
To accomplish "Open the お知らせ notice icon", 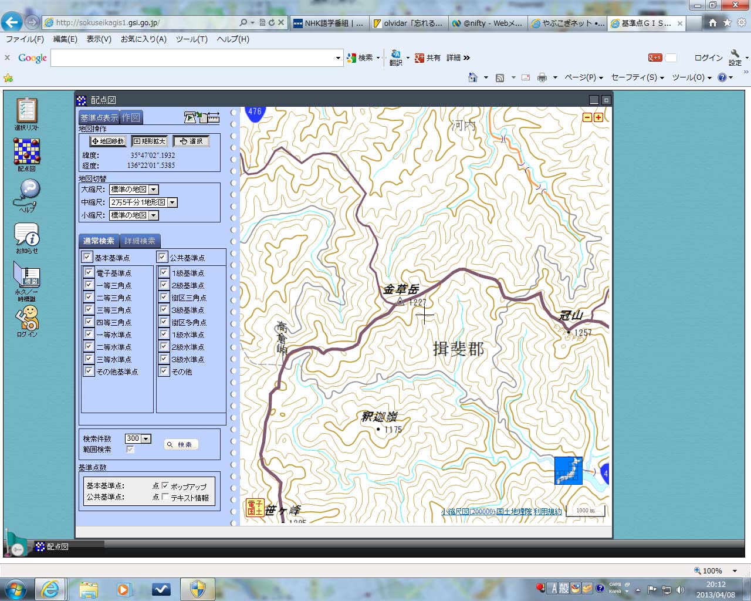I will click(x=26, y=235).
